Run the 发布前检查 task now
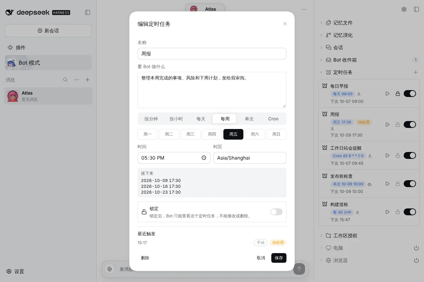 tap(387, 184)
